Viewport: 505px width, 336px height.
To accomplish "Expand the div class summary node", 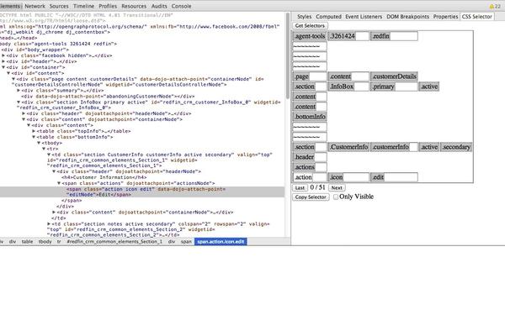I will (x=19, y=91).
